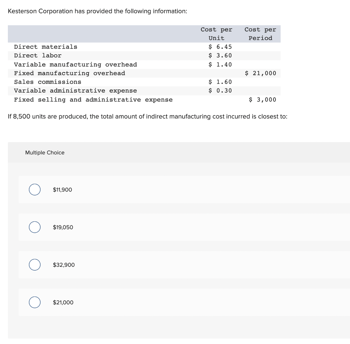Image resolution: width=350 pixels, height=344 pixels.
Task: Click the Cost per Period column header
Action: point(260,33)
